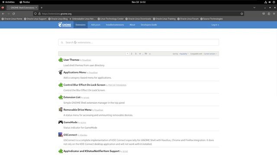
Task: Click the Firefox forward arrow
Action: click(x=9, y=14)
